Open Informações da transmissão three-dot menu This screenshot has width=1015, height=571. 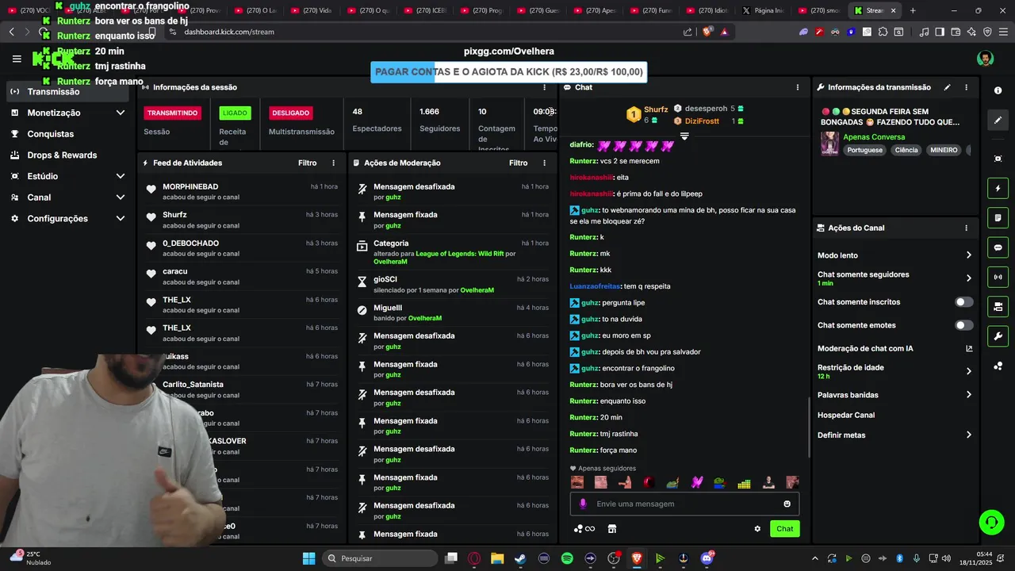pyautogui.click(x=966, y=87)
